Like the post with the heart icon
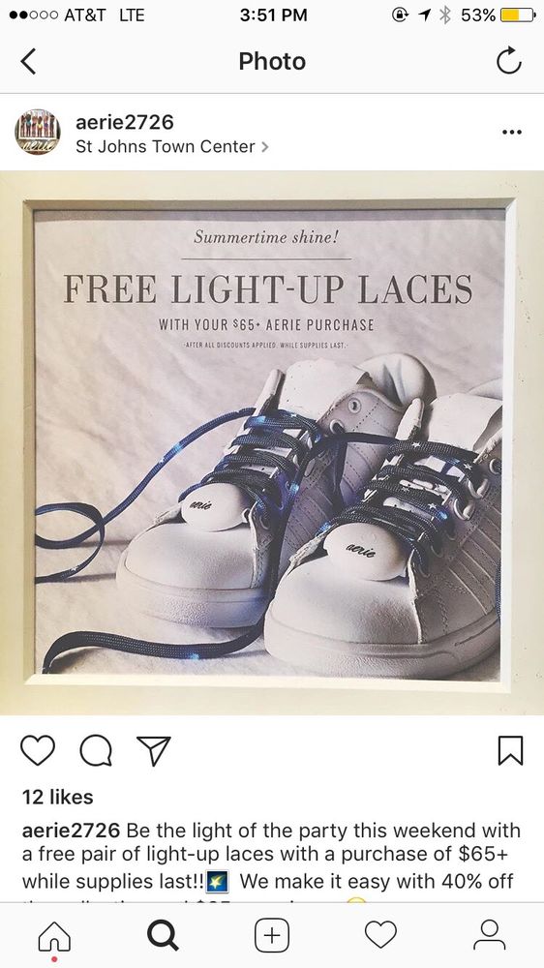Viewport: 544px width, 968px height. point(38,750)
